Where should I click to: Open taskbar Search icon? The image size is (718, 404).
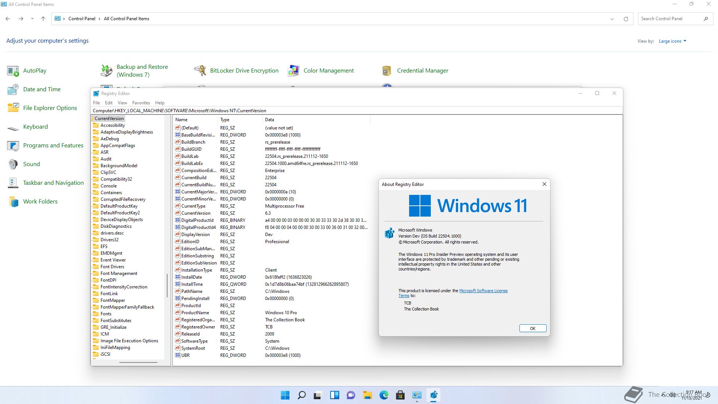tap(301, 395)
